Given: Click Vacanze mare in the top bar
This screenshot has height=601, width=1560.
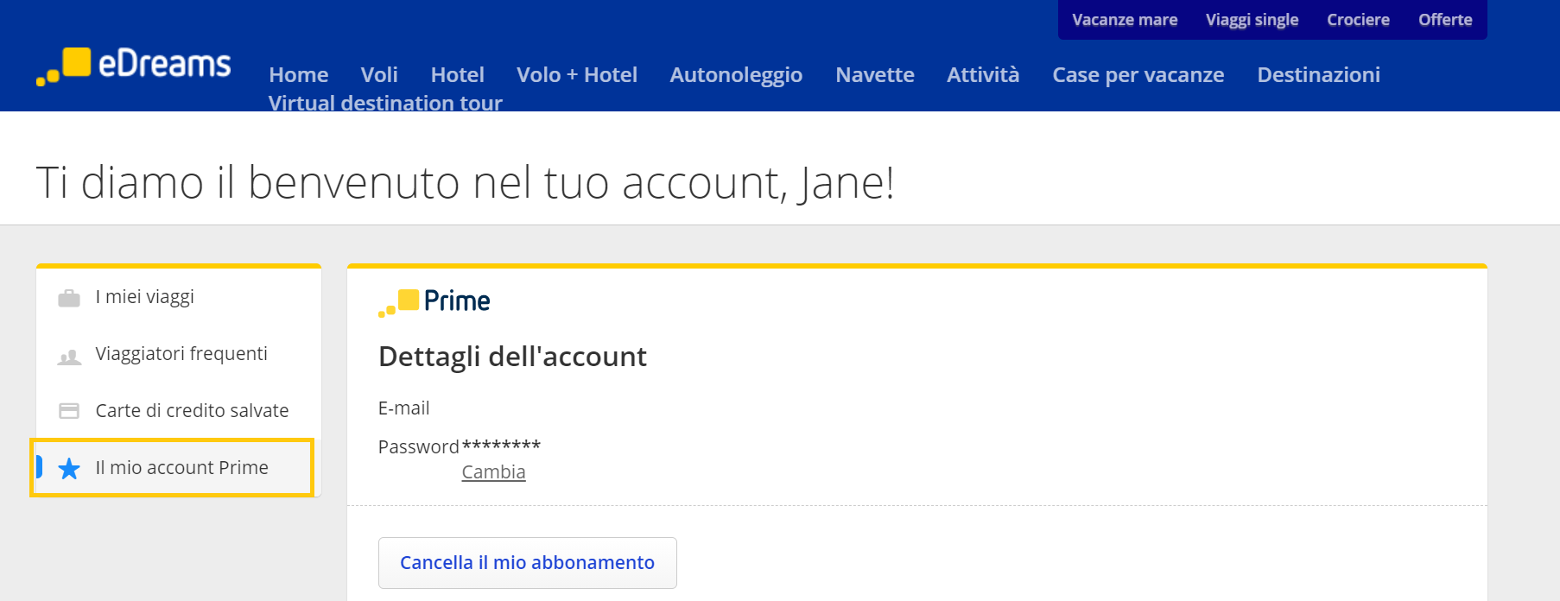Looking at the screenshot, I should tap(1123, 19).
